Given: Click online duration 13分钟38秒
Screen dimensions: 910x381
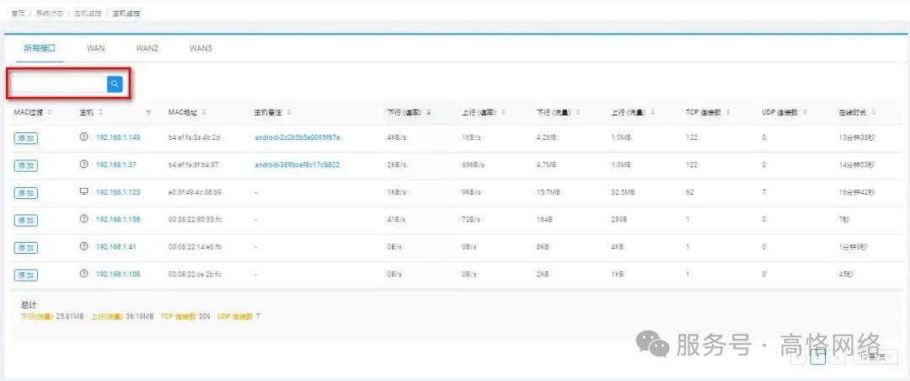Looking at the screenshot, I should 856,137.
